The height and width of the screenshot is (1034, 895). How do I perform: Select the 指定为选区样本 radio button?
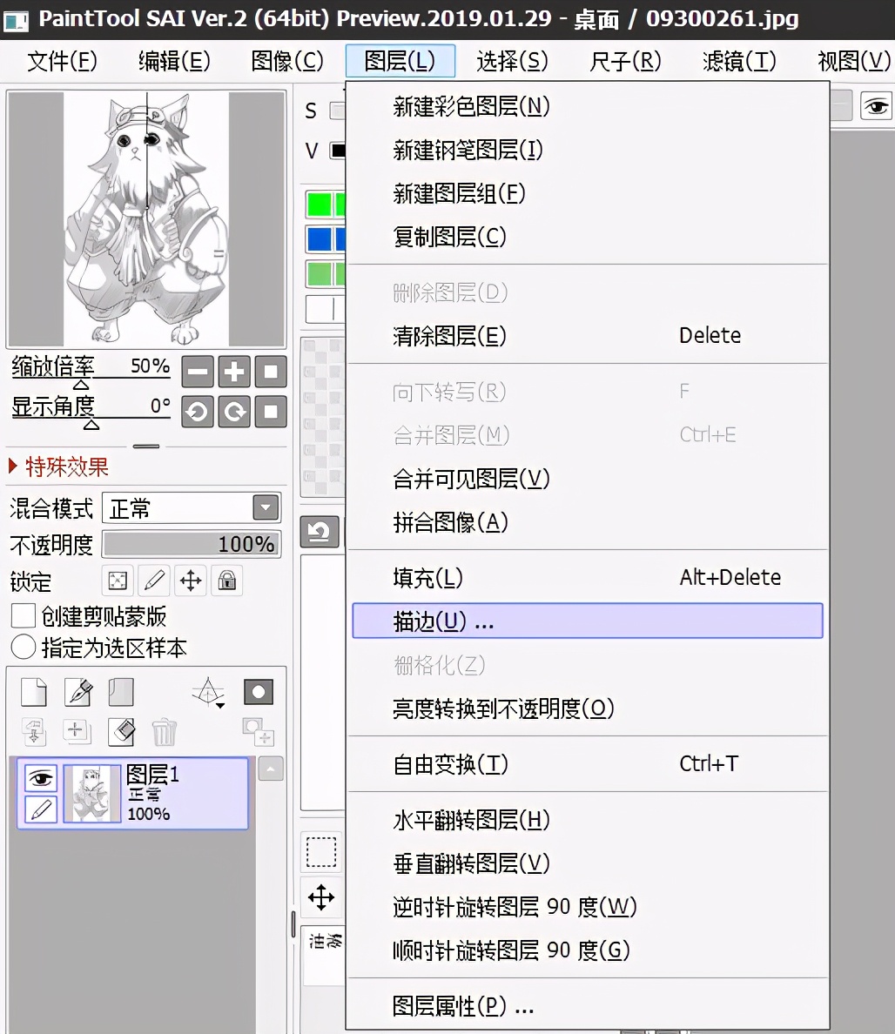(x=23, y=647)
